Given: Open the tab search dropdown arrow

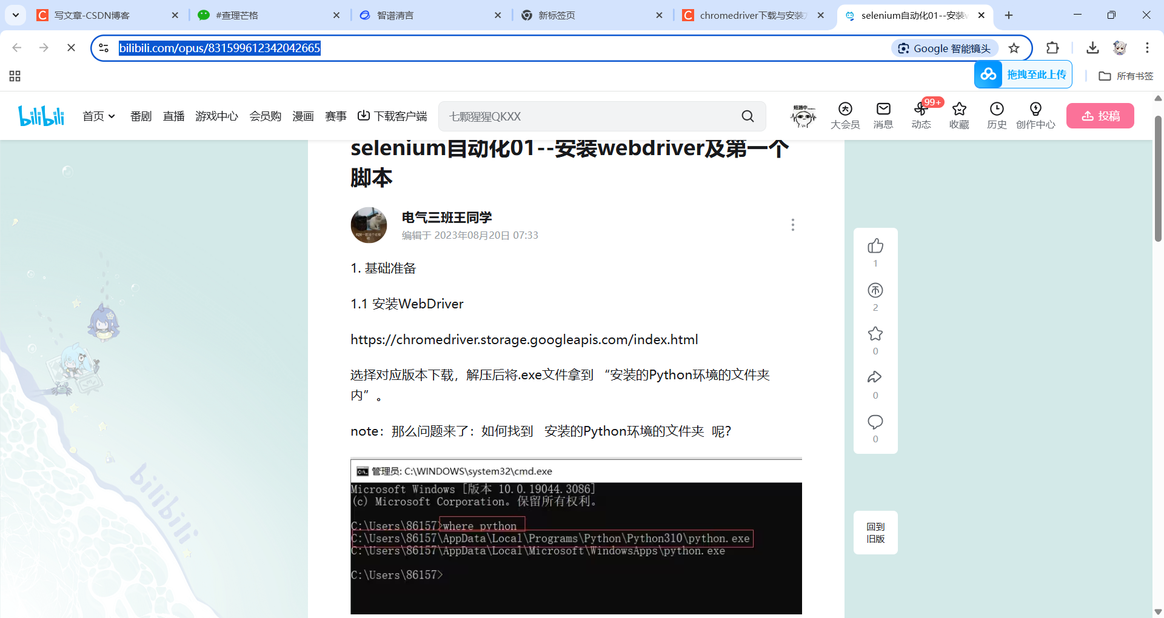Looking at the screenshot, I should [16, 15].
